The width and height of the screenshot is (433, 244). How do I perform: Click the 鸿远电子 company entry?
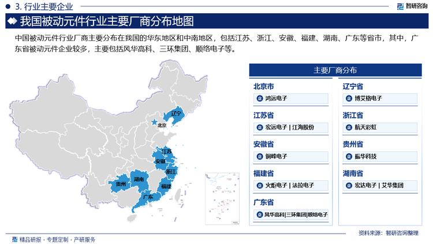coord(291,98)
